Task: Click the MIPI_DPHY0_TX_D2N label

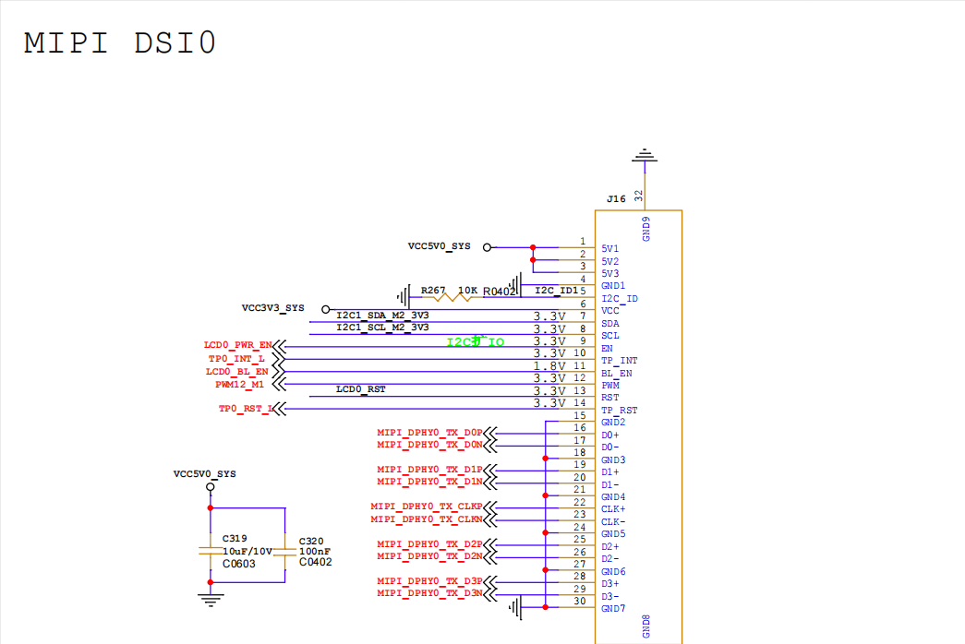Action: (x=429, y=556)
